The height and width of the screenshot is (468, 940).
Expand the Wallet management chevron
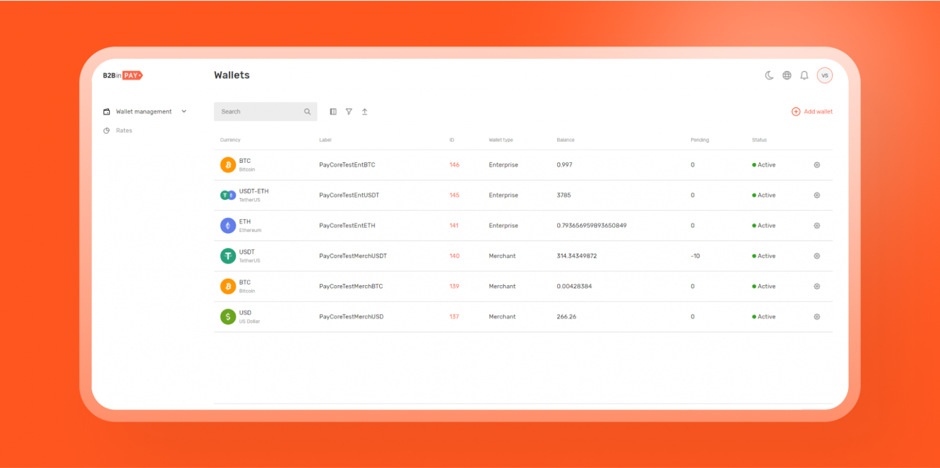click(184, 112)
